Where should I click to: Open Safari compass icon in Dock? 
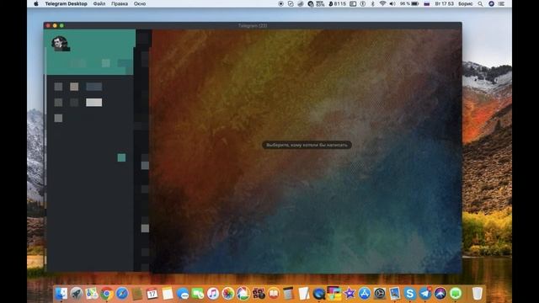click(121, 294)
